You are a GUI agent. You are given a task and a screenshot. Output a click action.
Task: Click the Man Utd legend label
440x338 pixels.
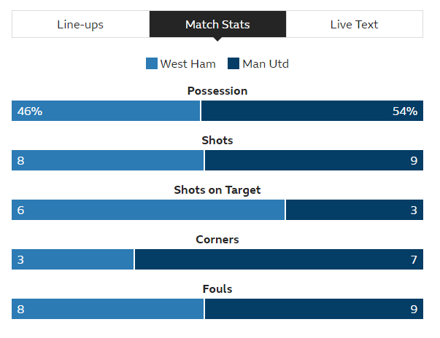pyautogui.click(x=266, y=64)
